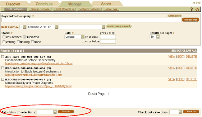Click the 'on or after' date field

click(x=108, y=37)
